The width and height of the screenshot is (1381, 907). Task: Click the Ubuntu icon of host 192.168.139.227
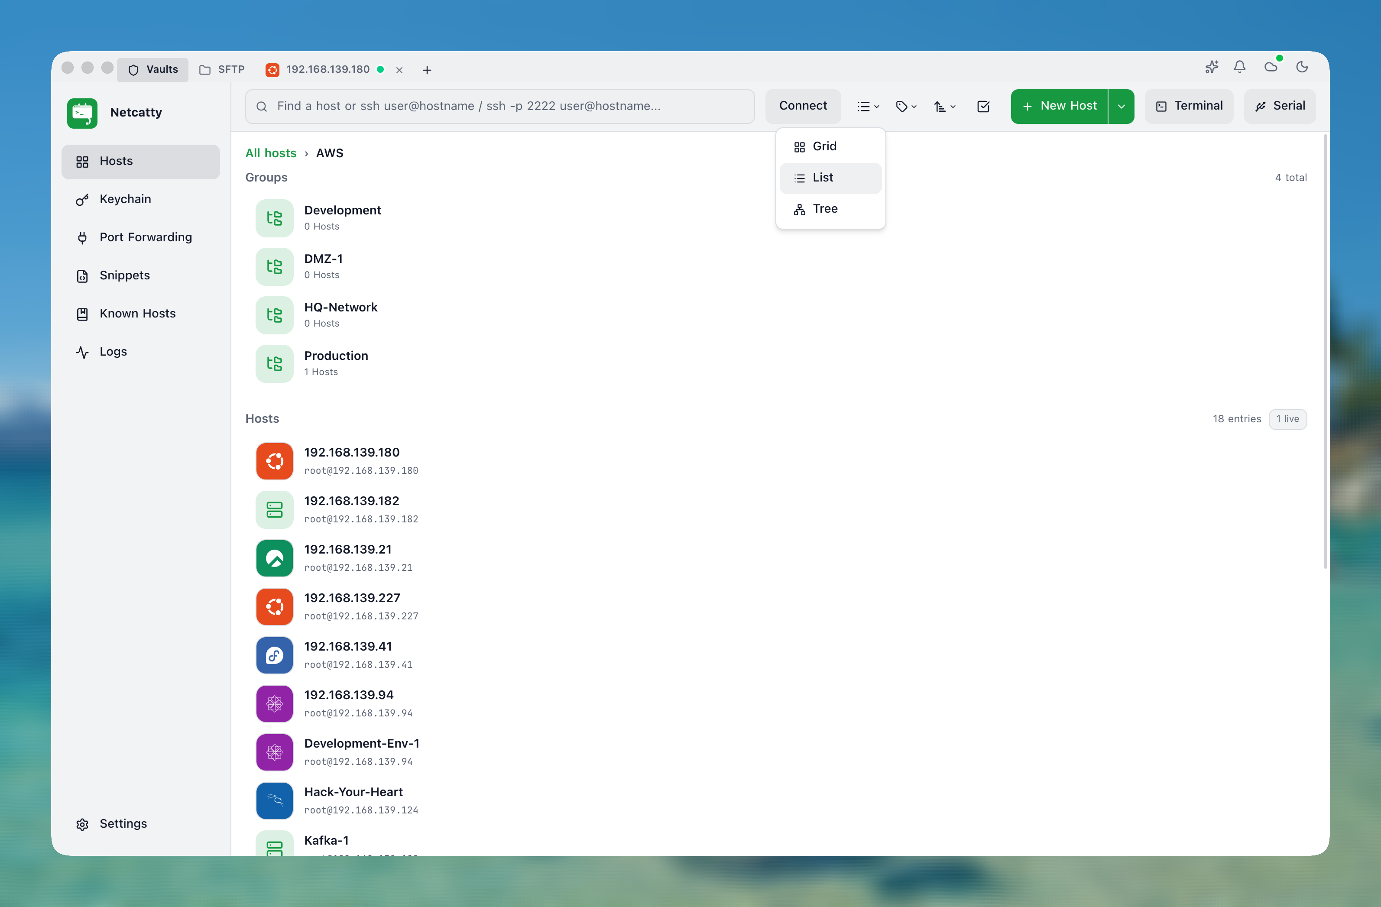point(275,606)
